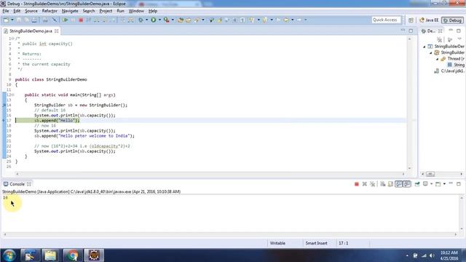
Task: Open the Debug button dropdown arrow
Action: click(x=146, y=20)
